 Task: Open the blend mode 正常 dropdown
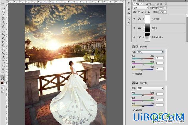click(x=141, y=8)
